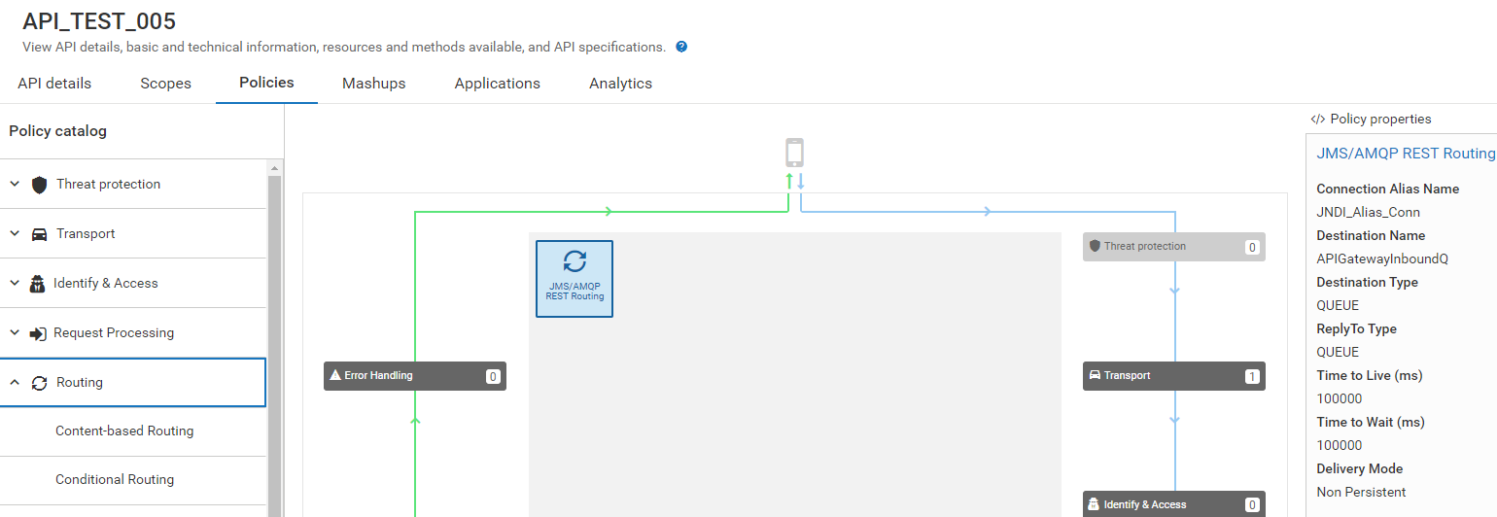
Task: Click the Request Processing arrow icon
Action: coord(38,333)
